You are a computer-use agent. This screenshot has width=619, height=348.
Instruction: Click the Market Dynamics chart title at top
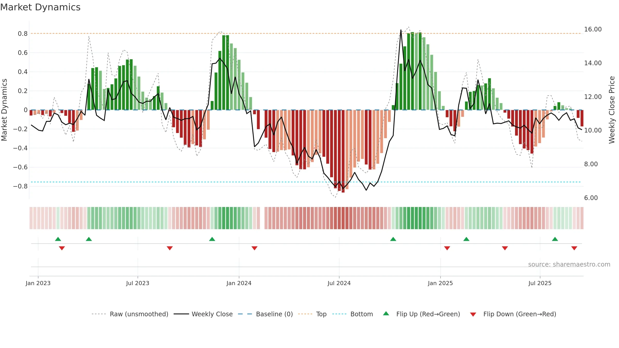click(40, 7)
